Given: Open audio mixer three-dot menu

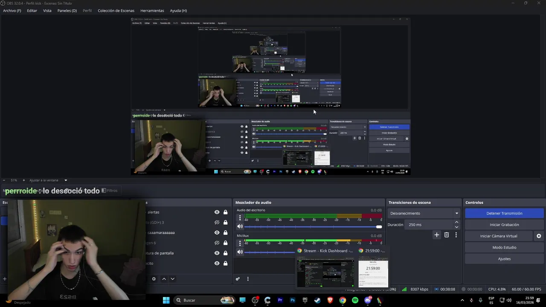Looking at the screenshot, I should pos(248,279).
